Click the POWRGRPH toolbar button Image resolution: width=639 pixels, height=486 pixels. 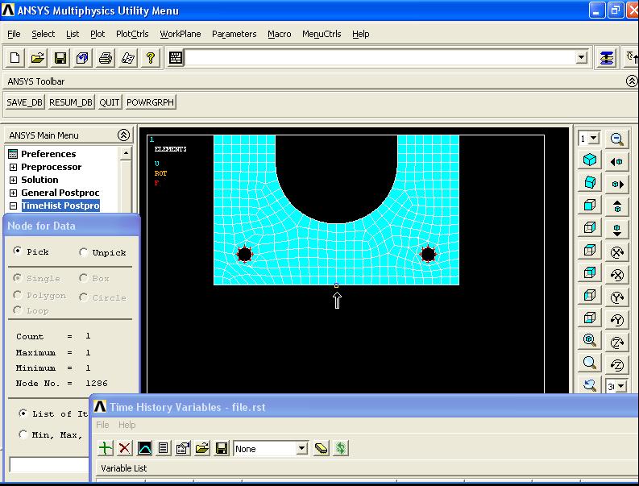pyautogui.click(x=150, y=102)
